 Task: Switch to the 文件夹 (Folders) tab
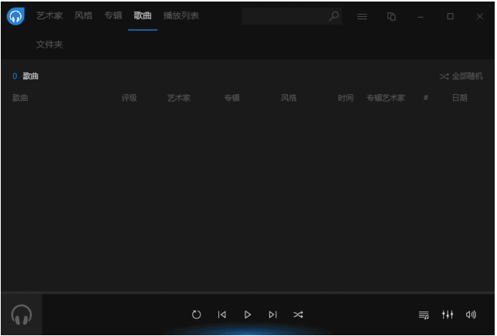click(x=49, y=45)
